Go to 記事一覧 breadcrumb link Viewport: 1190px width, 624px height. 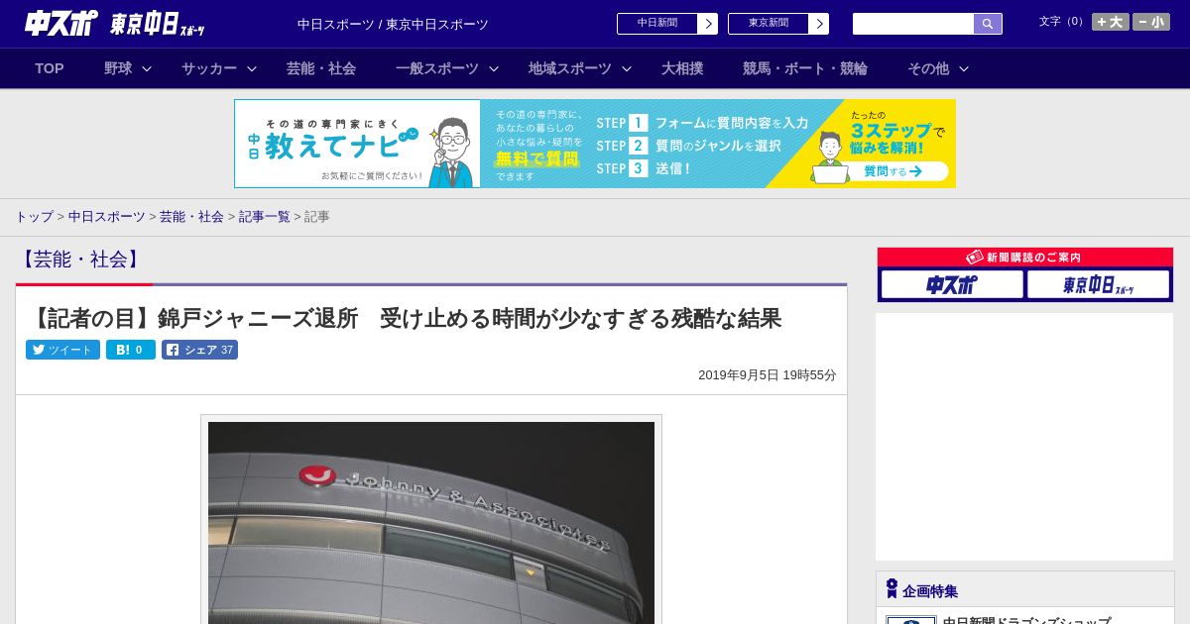(x=264, y=217)
